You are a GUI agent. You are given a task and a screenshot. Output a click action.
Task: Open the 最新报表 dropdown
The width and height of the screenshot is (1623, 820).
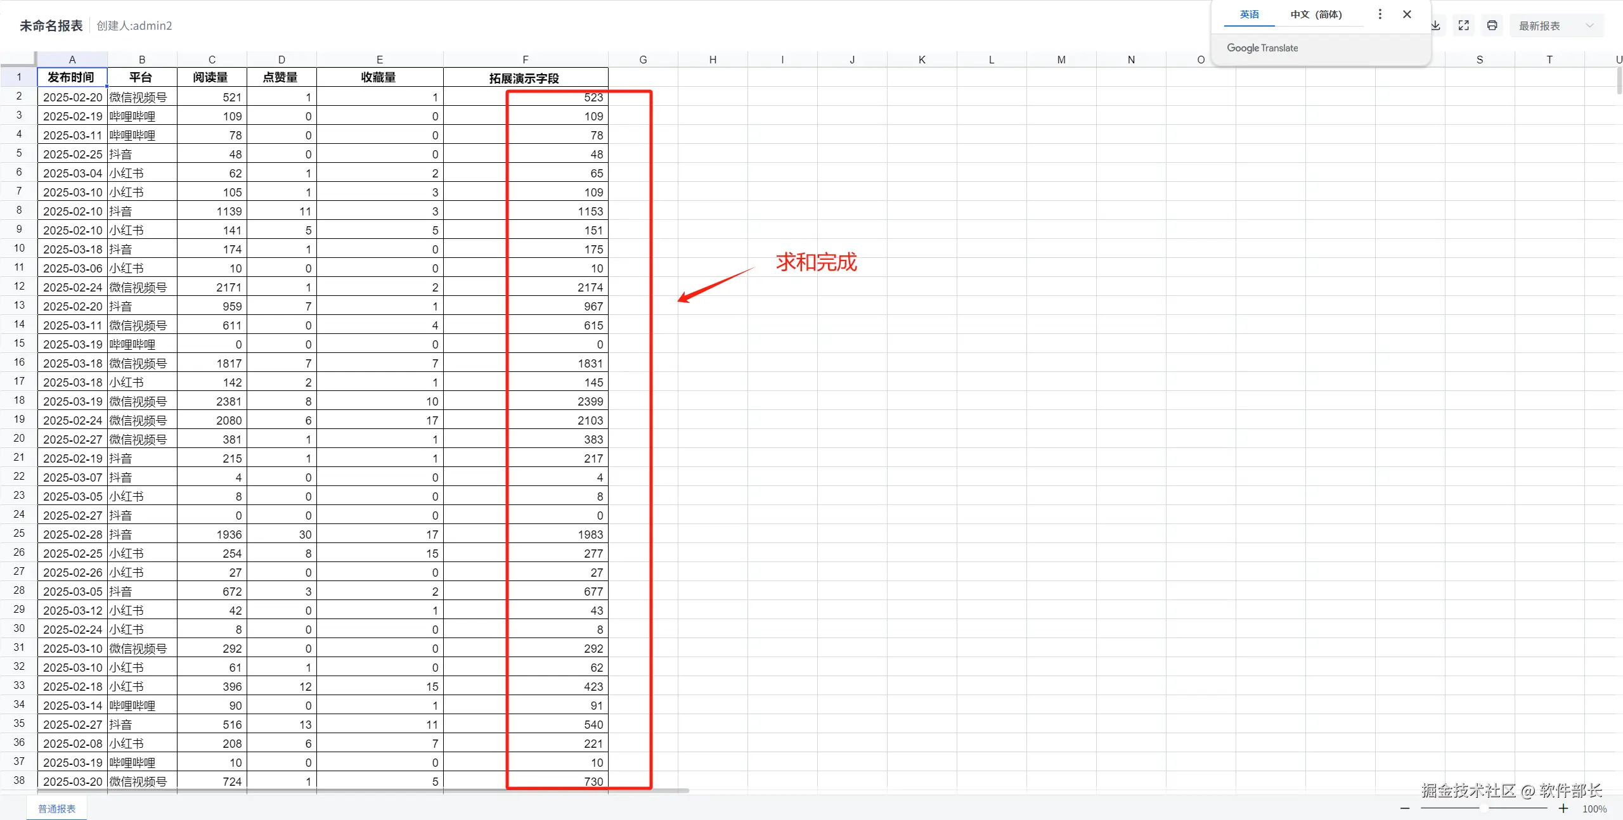point(1556,25)
